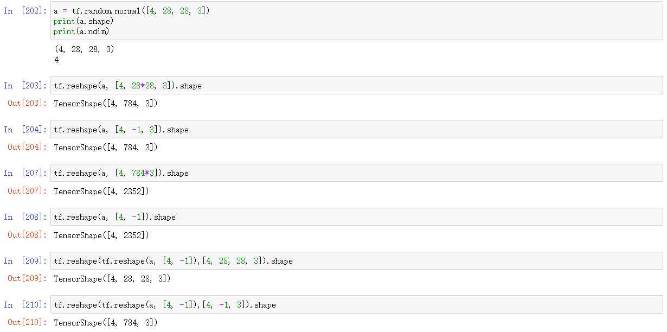Click Out[203] result TensorShape([4, 784, 3])
The height and width of the screenshot is (332, 667).
point(106,103)
